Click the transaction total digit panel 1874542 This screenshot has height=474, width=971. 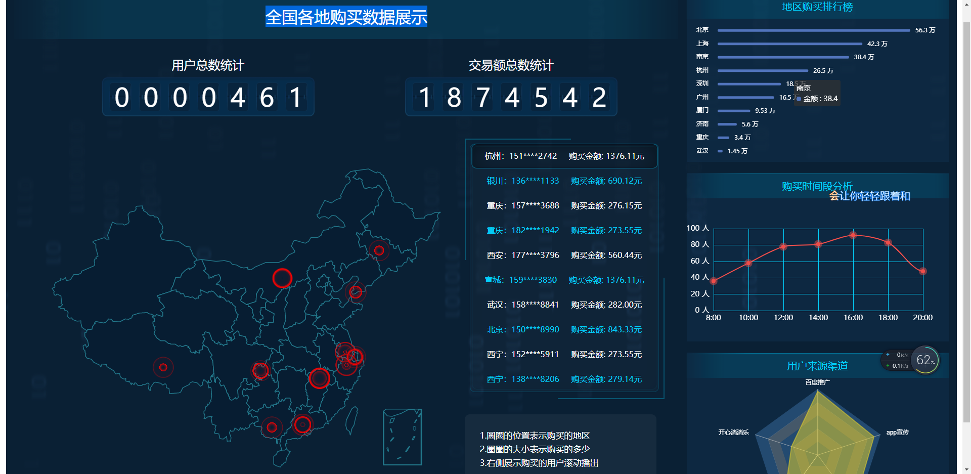[511, 97]
